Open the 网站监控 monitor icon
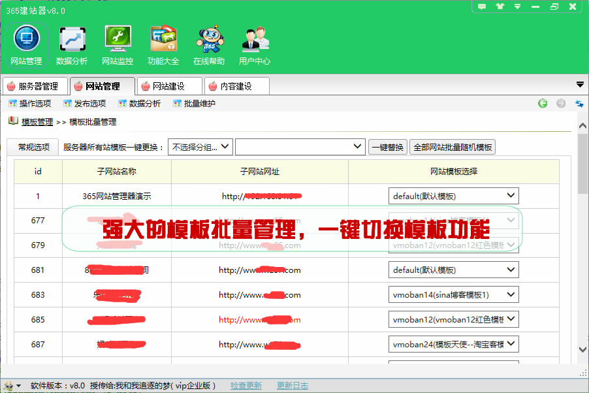The width and height of the screenshot is (589, 393). coord(118,44)
